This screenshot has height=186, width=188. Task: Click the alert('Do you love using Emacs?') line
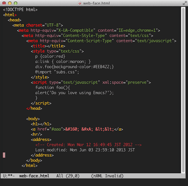click(x=74, y=93)
